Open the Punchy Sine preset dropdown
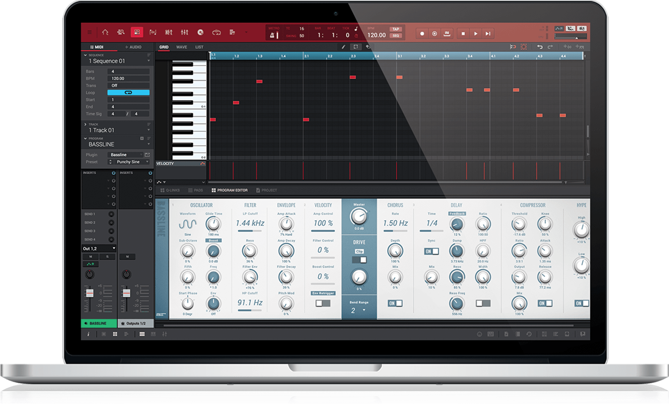The width and height of the screenshot is (669, 405). 132,162
